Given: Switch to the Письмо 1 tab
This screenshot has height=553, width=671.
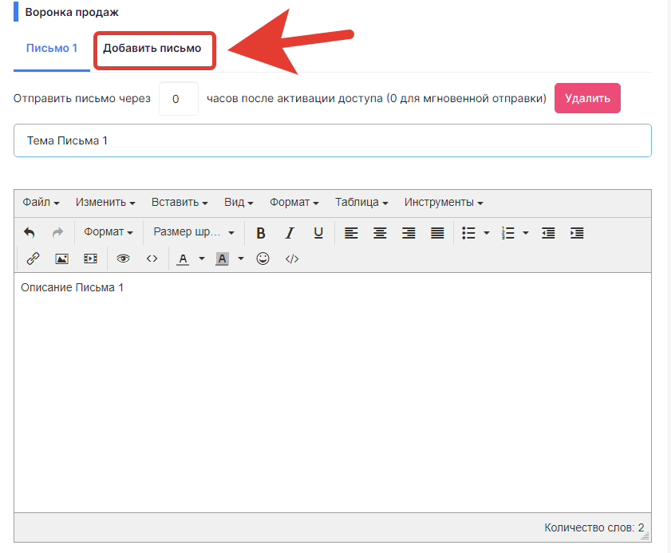Looking at the screenshot, I should (x=52, y=48).
